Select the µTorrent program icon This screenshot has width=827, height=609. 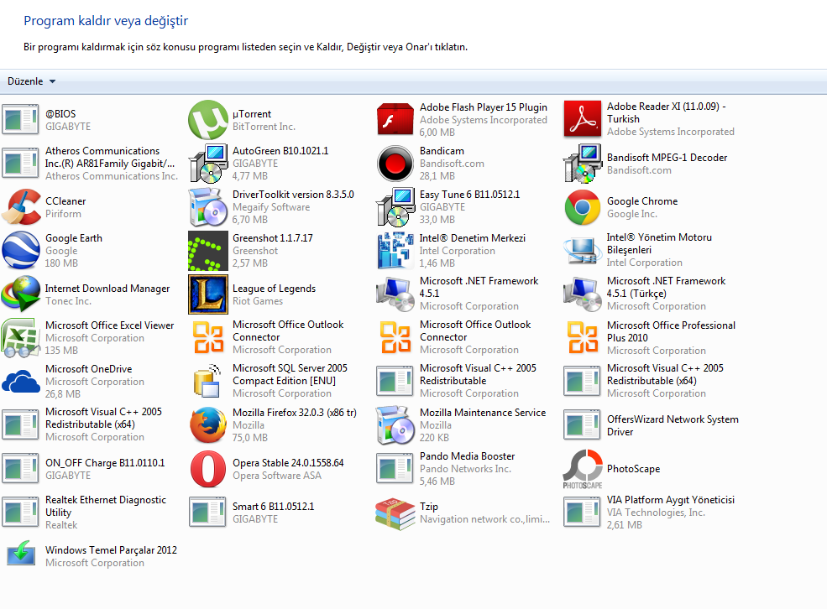tap(208, 120)
